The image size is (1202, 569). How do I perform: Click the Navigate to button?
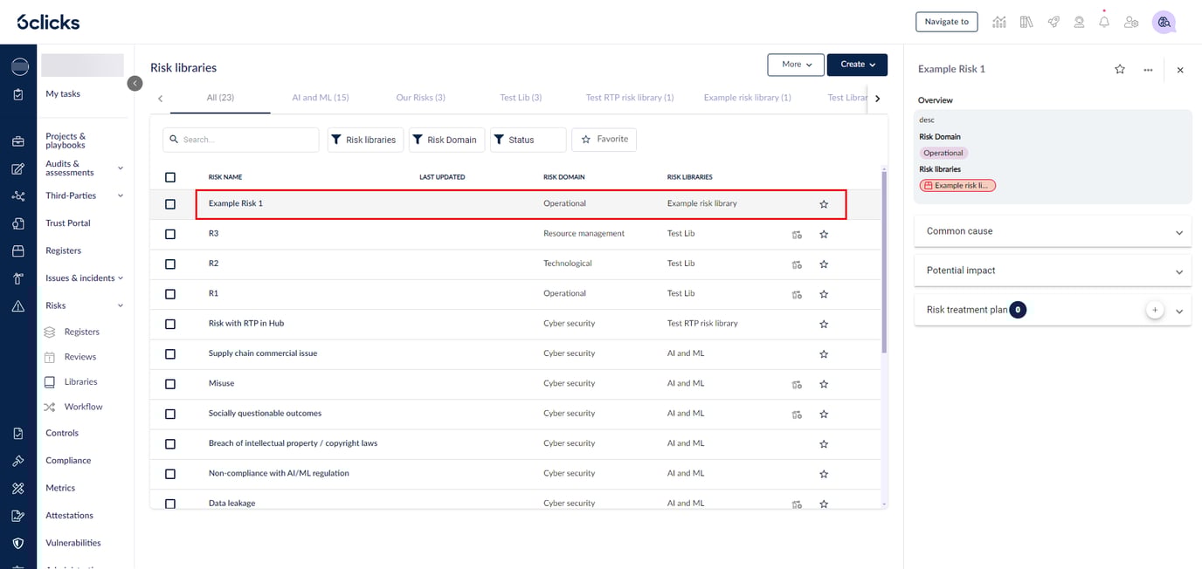pyautogui.click(x=946, y=22)
